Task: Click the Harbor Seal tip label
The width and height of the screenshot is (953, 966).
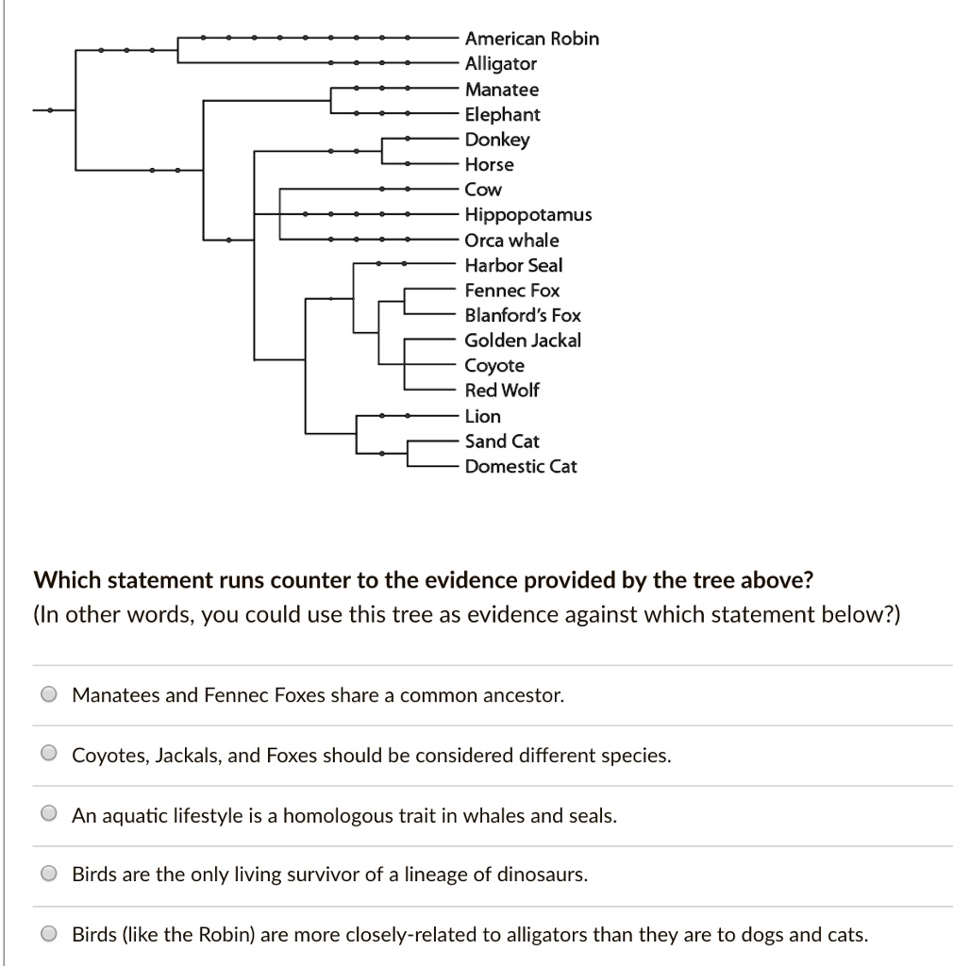Action: point(512,265)
